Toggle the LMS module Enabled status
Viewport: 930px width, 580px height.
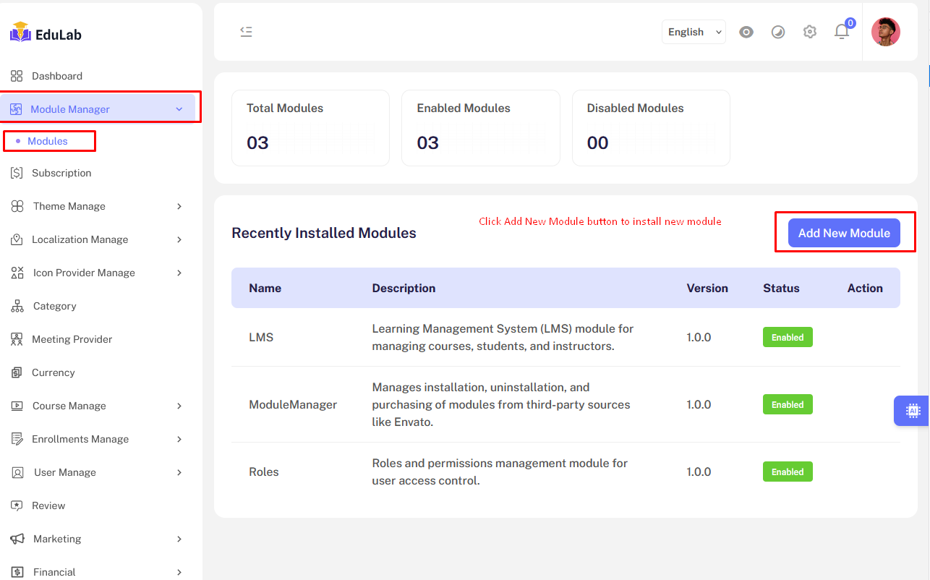coord(788,337)
